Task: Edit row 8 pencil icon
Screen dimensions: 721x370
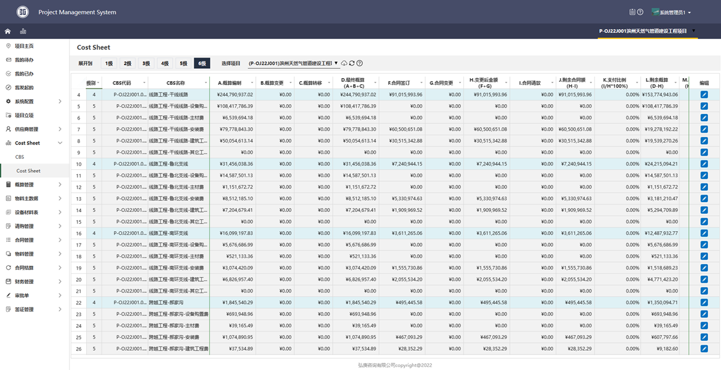Action: click(704, 141)
